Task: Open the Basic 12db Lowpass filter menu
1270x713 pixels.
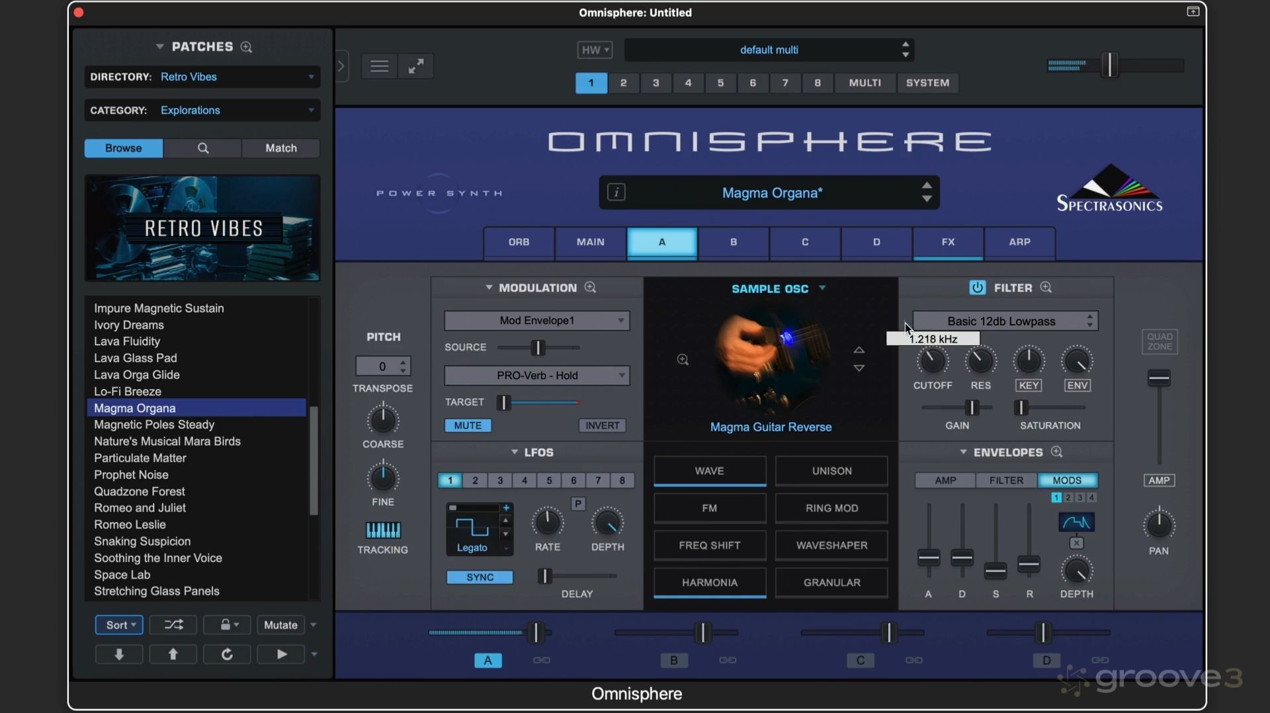Action: point(1005,321)
